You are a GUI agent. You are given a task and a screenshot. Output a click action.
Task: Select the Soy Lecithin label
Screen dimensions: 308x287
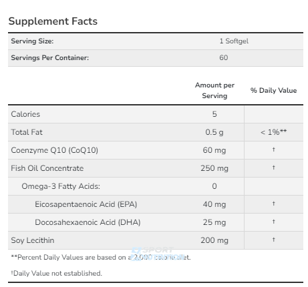(x=33, y=240)
